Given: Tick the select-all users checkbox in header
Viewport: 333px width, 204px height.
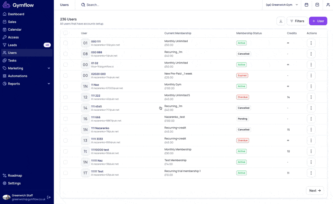Looking at the screenshot, I should point(65,33).
